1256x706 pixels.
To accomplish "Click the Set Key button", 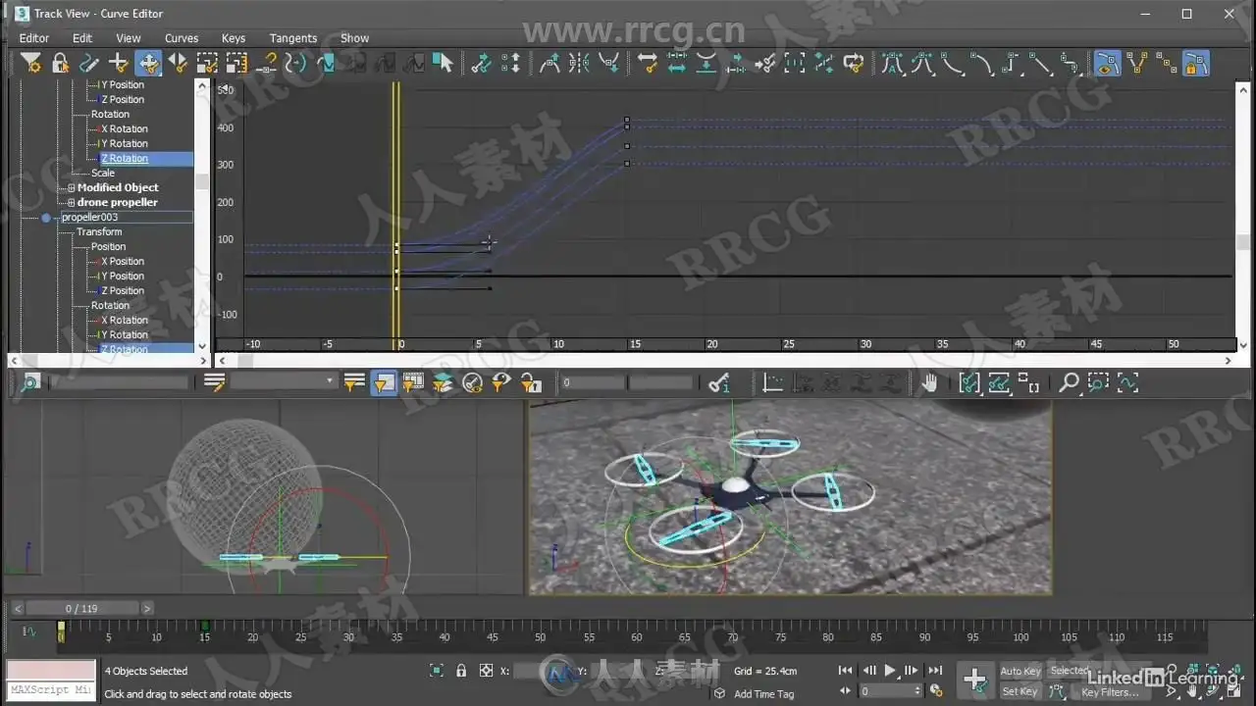I will tap(1020, 691).
